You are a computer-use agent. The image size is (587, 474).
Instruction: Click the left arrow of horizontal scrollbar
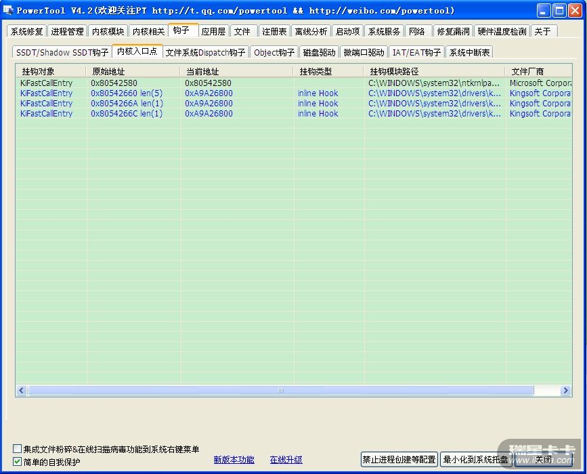coord(22,391)
